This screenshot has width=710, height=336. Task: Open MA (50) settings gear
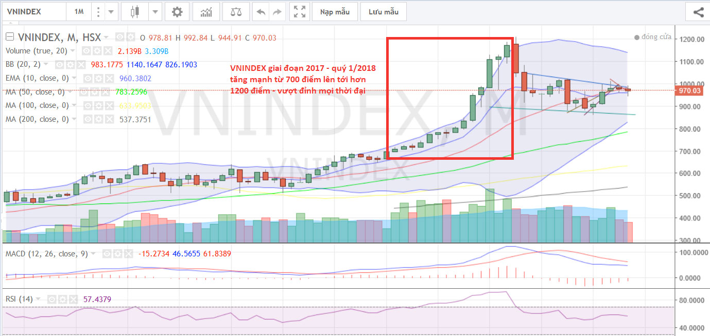click(x=96, y=92)
